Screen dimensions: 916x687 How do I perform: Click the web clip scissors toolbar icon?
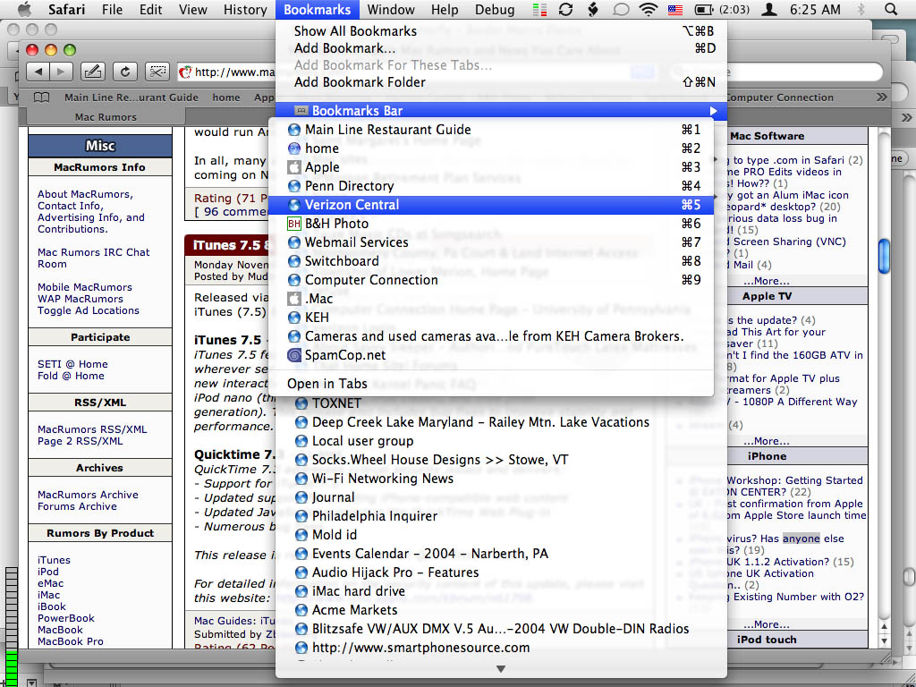157,72
